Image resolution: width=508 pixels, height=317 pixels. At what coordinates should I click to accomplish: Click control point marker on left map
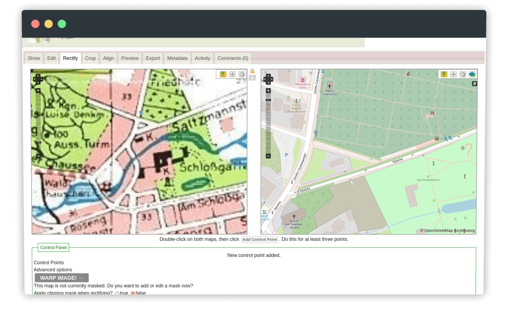coord(141,114)
